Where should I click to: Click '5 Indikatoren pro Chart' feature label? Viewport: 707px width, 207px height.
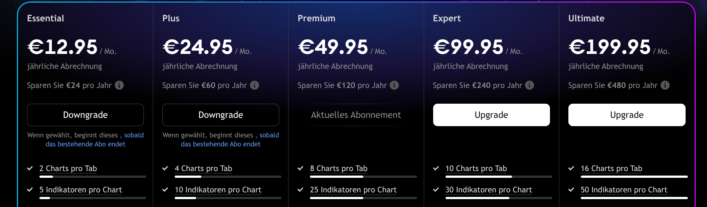pyautogui.click(x=80, y=190)
